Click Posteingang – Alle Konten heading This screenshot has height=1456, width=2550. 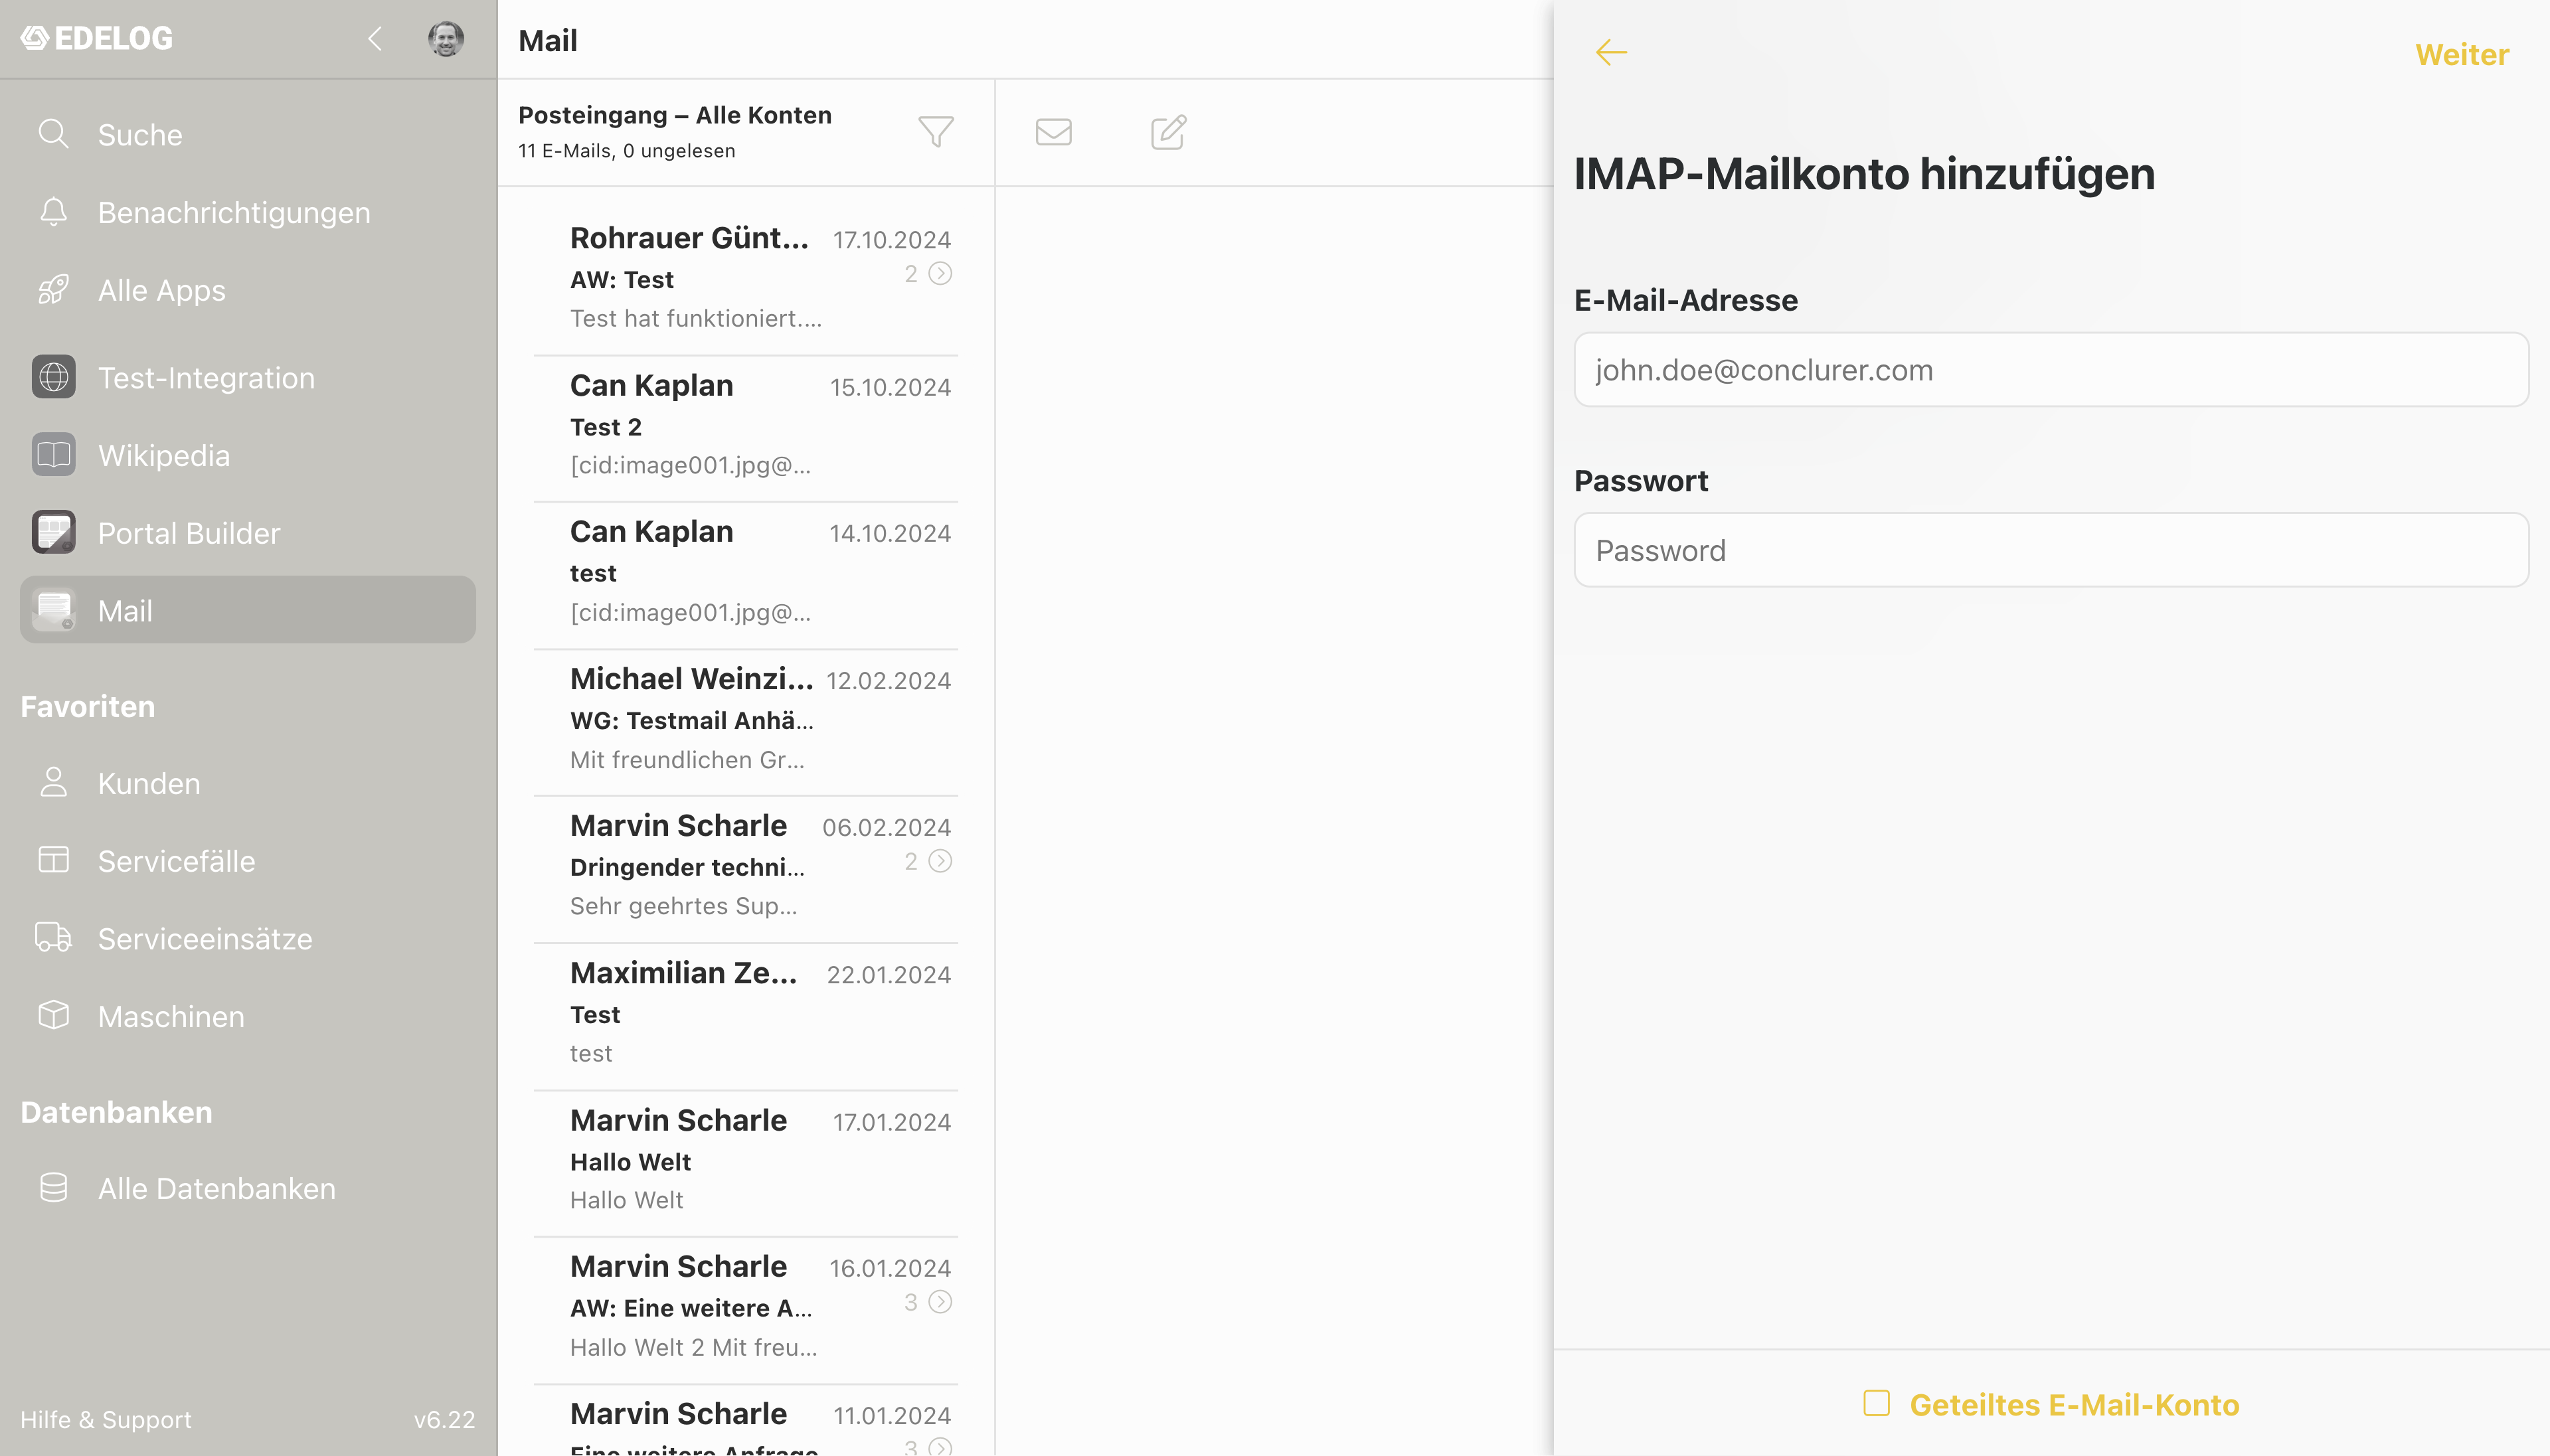675,115
